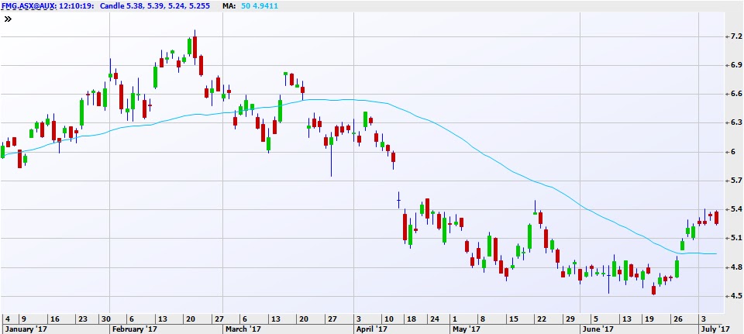Select the March '17 month label
The image size is (744, 334).
point(243,329)
